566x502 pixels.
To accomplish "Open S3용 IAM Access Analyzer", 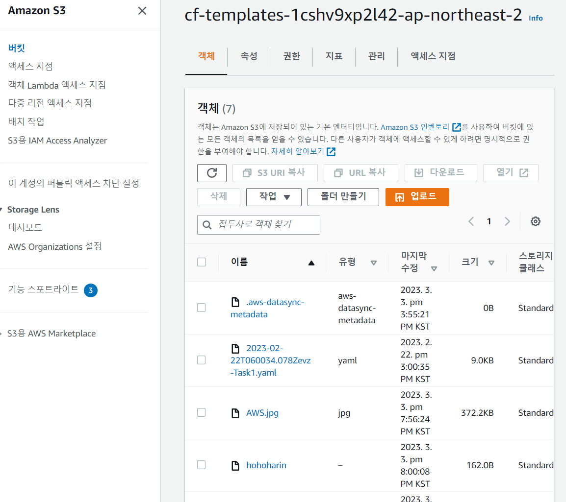I will point(57,141).
